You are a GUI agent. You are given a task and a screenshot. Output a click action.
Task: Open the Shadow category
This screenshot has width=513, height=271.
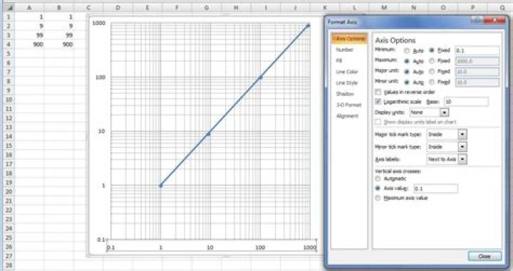click(x=345, y=94)
